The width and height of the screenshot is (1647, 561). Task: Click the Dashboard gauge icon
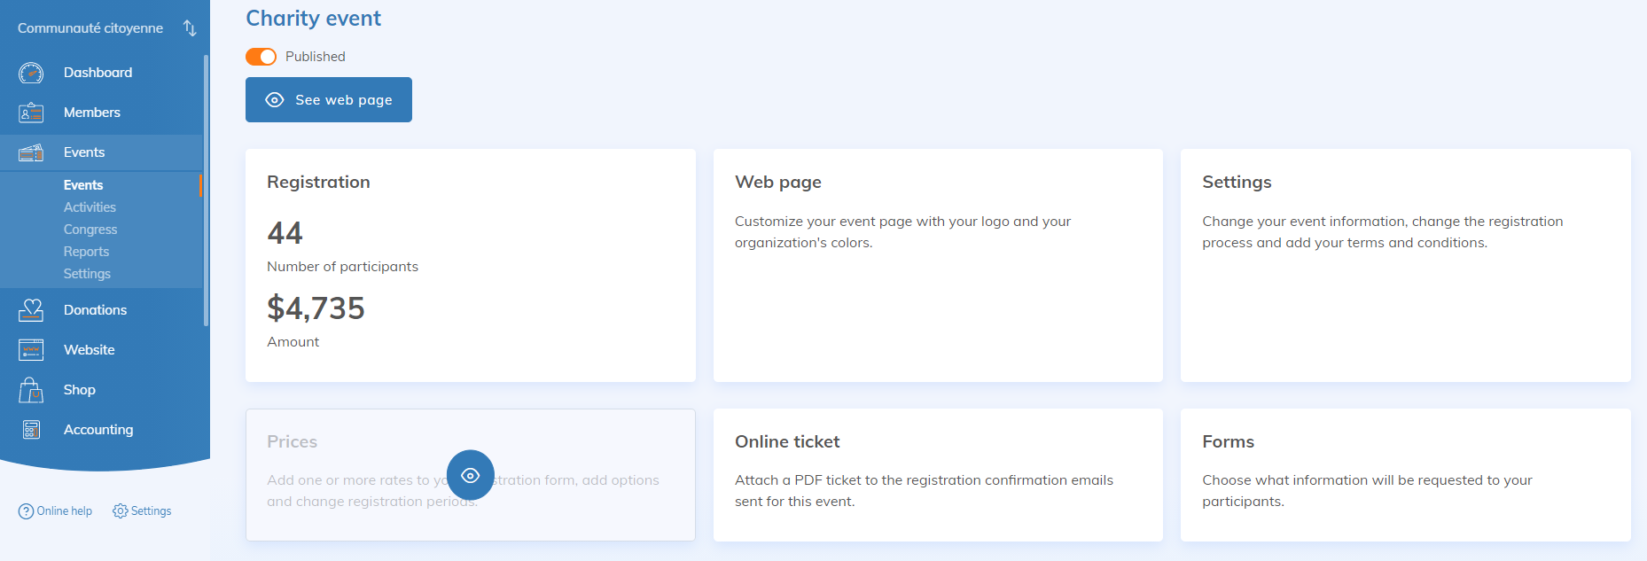(31, 73)
